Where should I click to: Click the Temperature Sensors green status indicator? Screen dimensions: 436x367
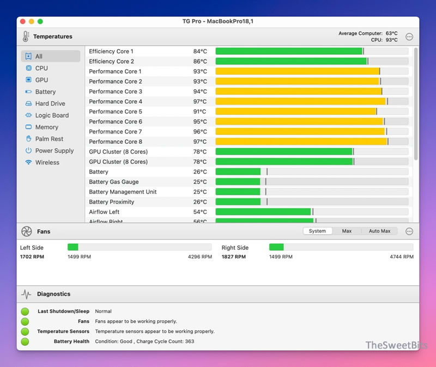pos(25,332)
